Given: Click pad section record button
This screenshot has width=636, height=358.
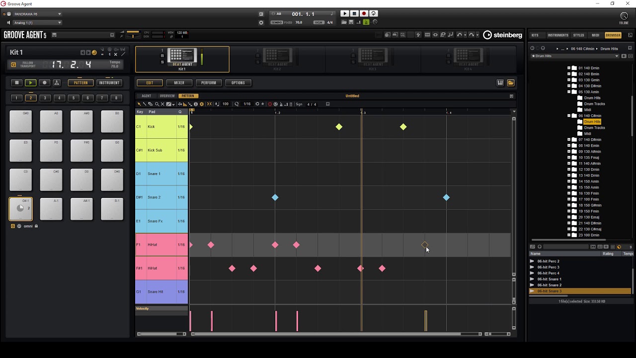Looking at the screenshot, I should tap(44, 83).
